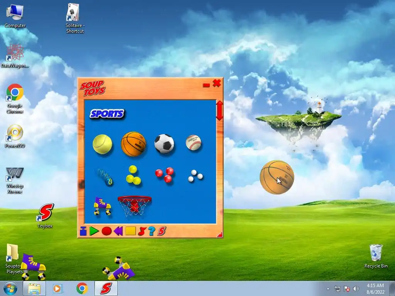Click the red S Soup Toys icon in toolbar
This screenshot has width=395, height=296.
(x=162, y=231)
